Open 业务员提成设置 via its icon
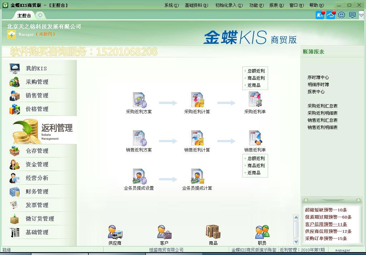Image resolution: width=366 pixels, height=255 pixels. [139, 177]
